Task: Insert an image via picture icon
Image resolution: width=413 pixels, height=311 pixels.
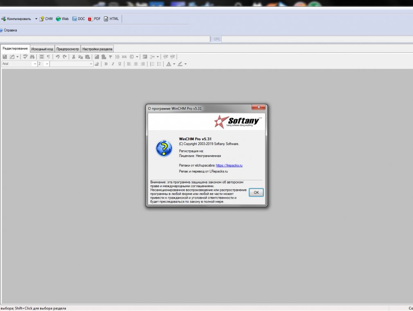Action: [x=97, y=57]
